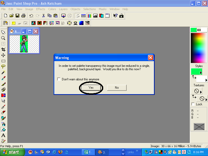Viewport: 208px width, 156px height.
Task: Click the Jasc taskbar button
Action: [102, 152]
